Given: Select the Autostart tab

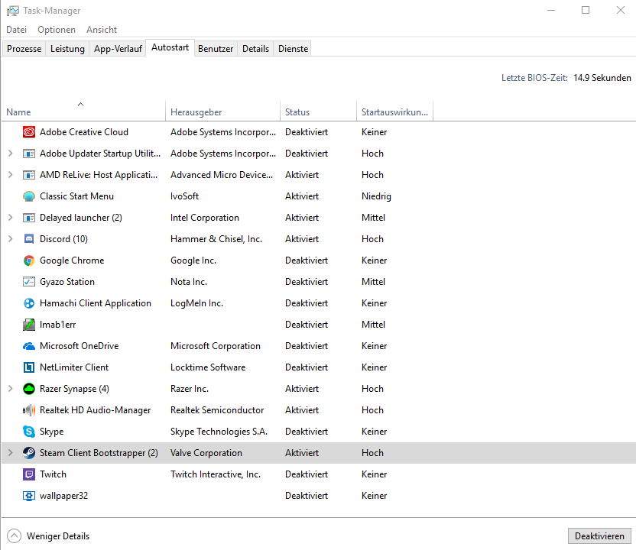Looking at the screenshot, I should pos(170,47).
